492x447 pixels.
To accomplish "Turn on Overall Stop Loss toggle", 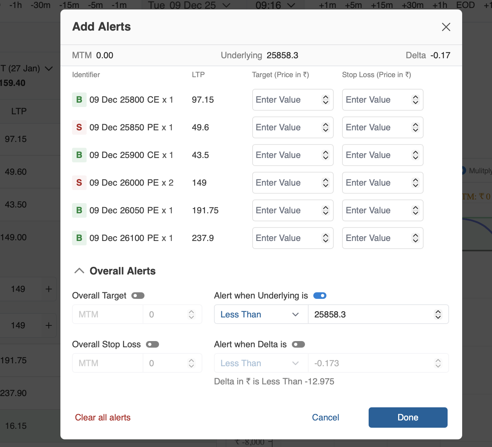I will [x=152, y=344].
